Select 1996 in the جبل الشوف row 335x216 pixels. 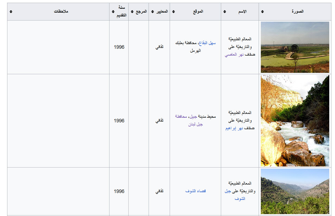[x=119, y=191]
